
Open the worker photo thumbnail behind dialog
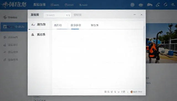click(x=162, y=43)
